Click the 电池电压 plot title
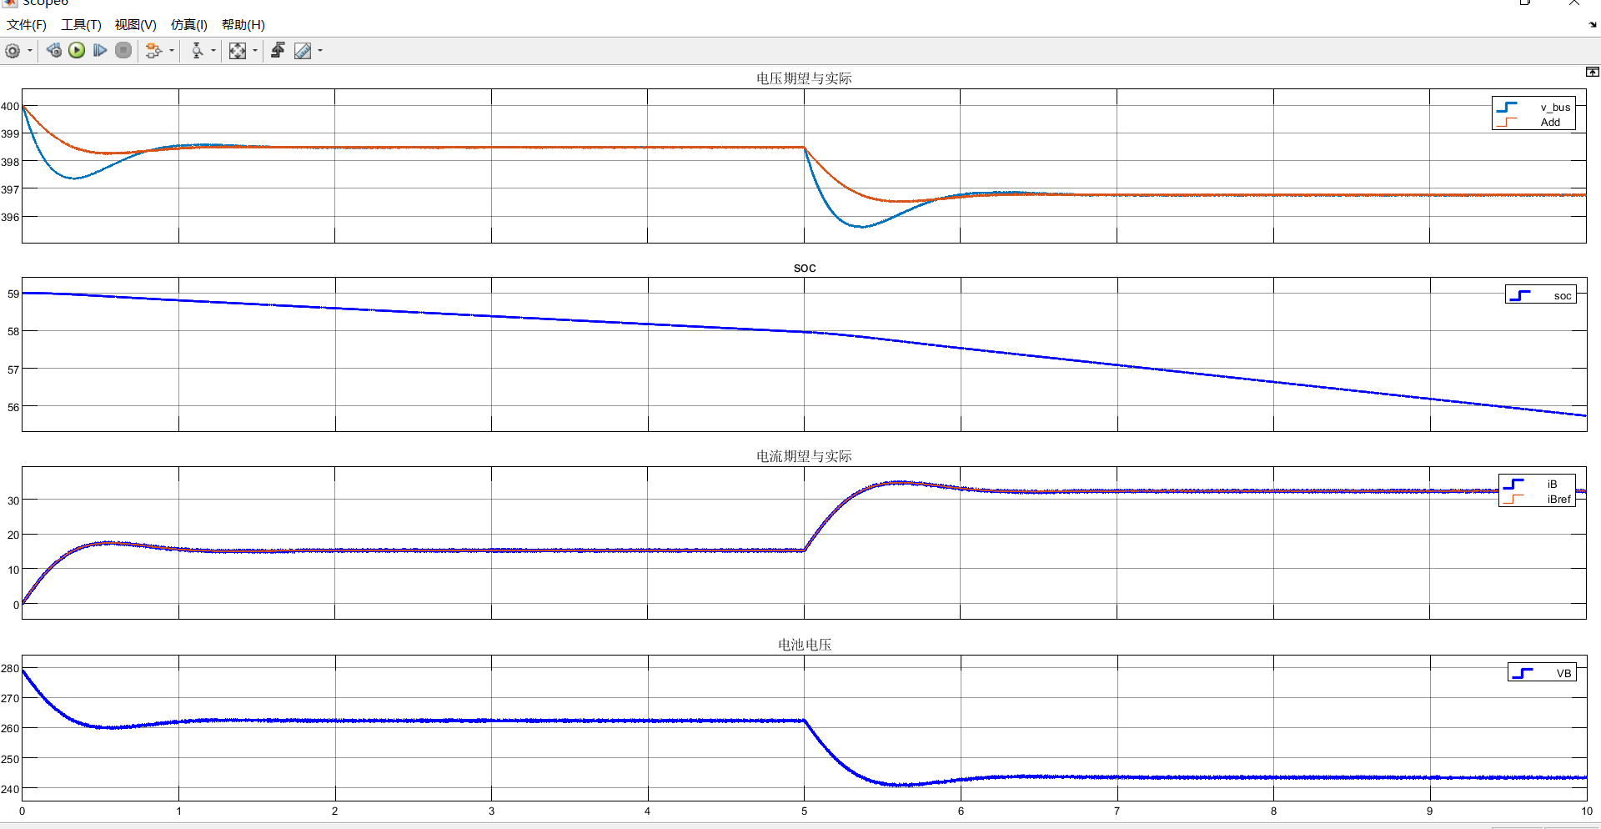 [805, 645]
